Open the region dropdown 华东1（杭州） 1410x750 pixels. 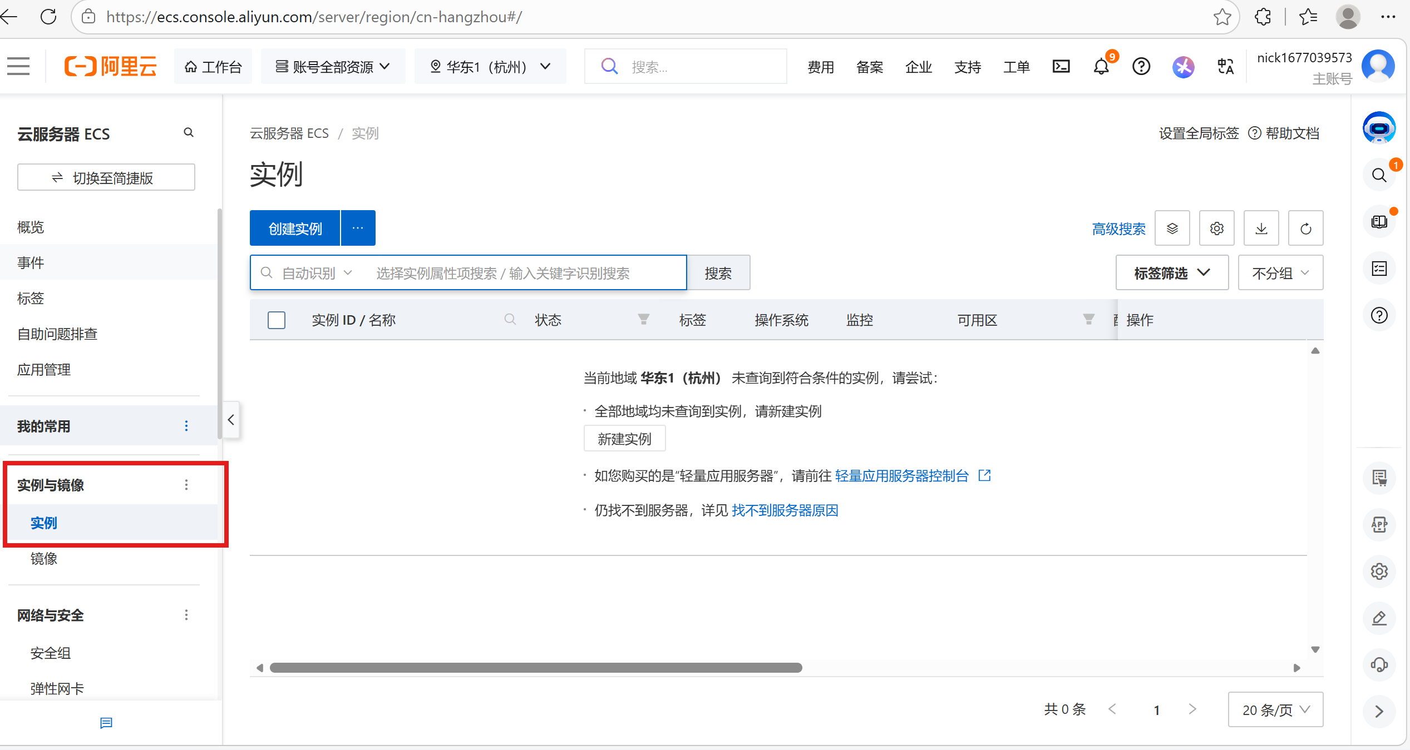(490, 67)
